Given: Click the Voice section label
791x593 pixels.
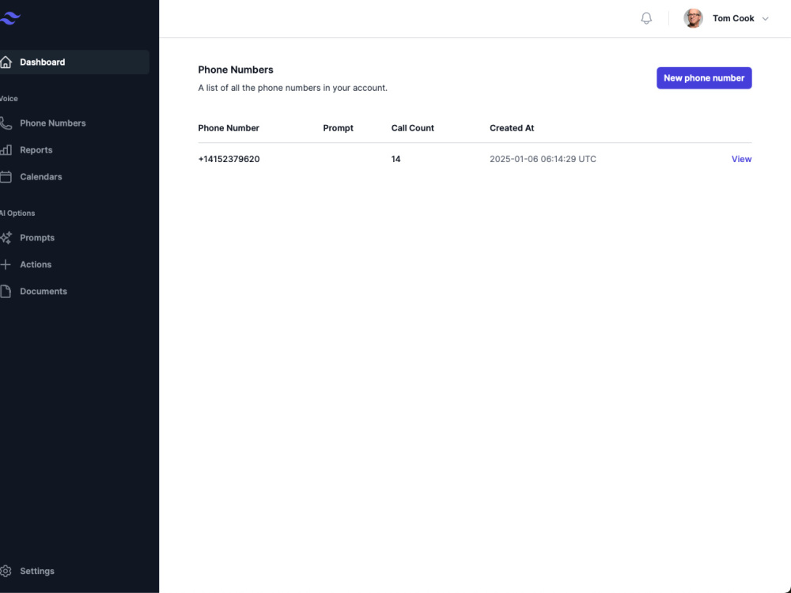Looking at the screenshot, I should pyautogui.click(x=9, y=98).
